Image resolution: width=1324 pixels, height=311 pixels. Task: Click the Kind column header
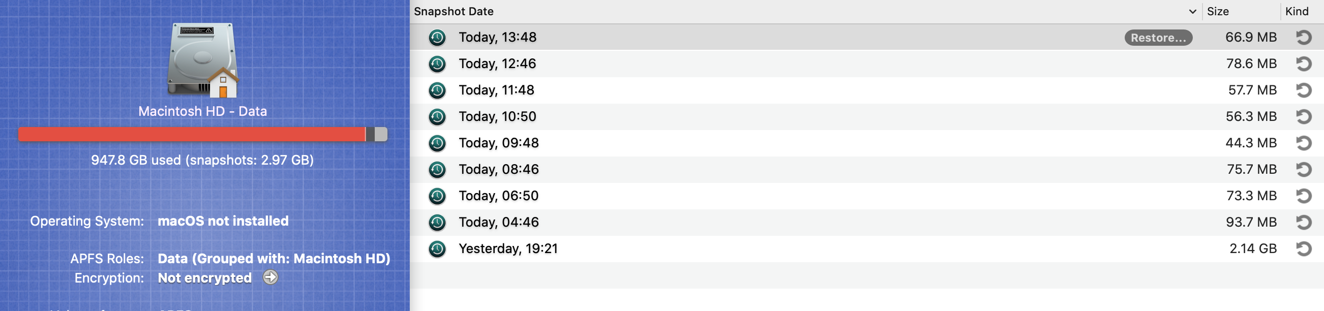[x=1296, y=11]
